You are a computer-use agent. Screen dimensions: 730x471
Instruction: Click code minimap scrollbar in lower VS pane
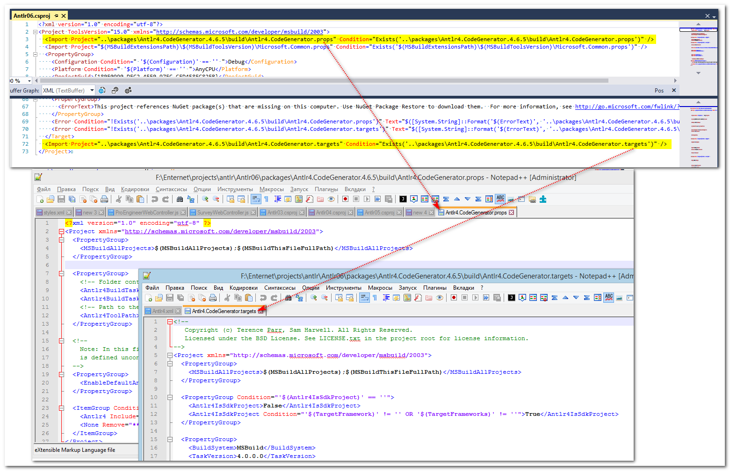pos(698,133)
